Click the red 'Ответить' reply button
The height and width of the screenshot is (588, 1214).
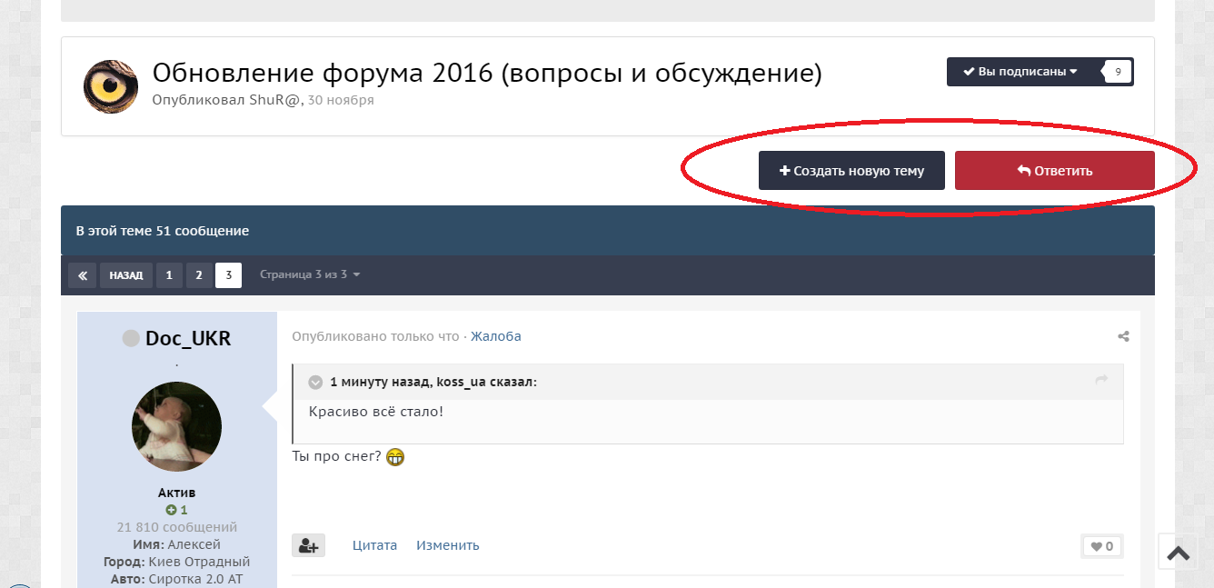1055,171
